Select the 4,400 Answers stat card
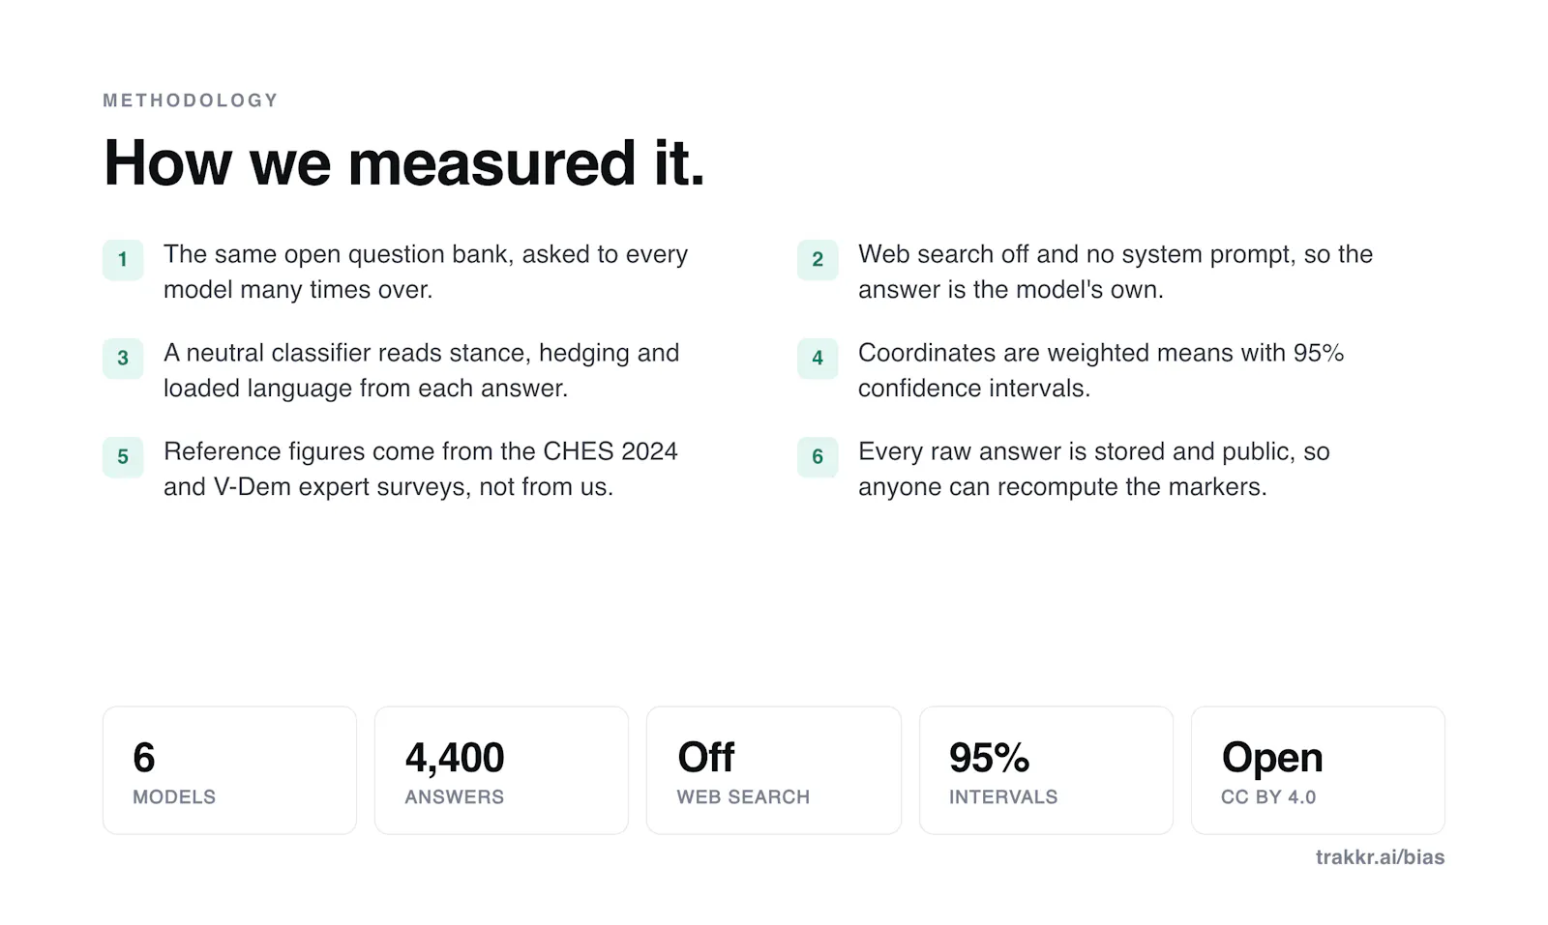This screenshot has height=925, width=1548. pyautogui.click(x=501, y=770)
